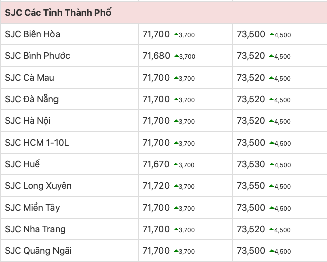327x262 pixels.
Task: Click the green up arrow beside 71,680
Action: point(176,56)
